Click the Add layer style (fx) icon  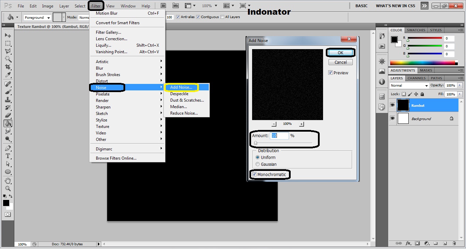click(x=408, y=243)
